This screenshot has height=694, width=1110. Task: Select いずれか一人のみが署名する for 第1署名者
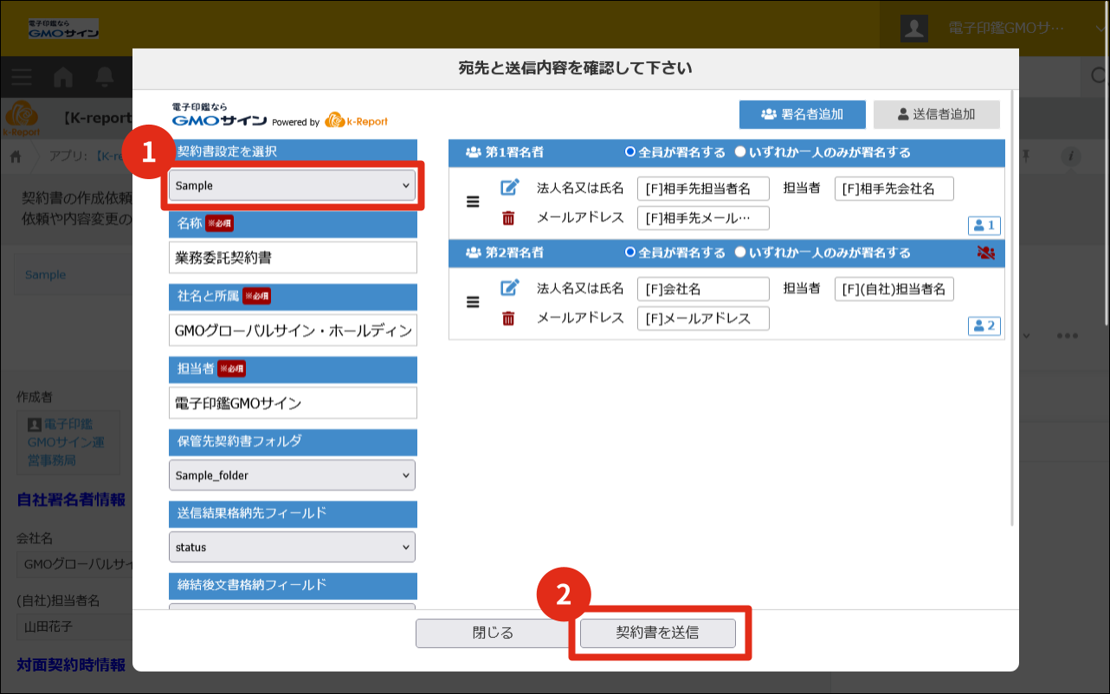[x=740, y=152]
